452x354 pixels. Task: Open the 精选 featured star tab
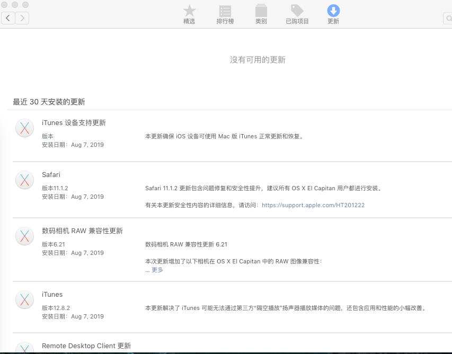189,14
